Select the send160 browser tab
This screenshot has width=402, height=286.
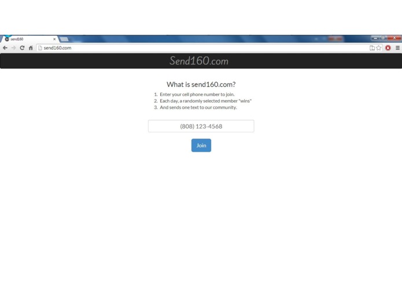[29, 39]
